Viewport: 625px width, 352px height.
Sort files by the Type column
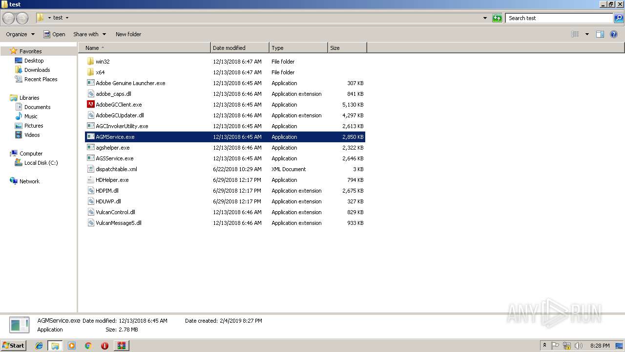[298, 48]
